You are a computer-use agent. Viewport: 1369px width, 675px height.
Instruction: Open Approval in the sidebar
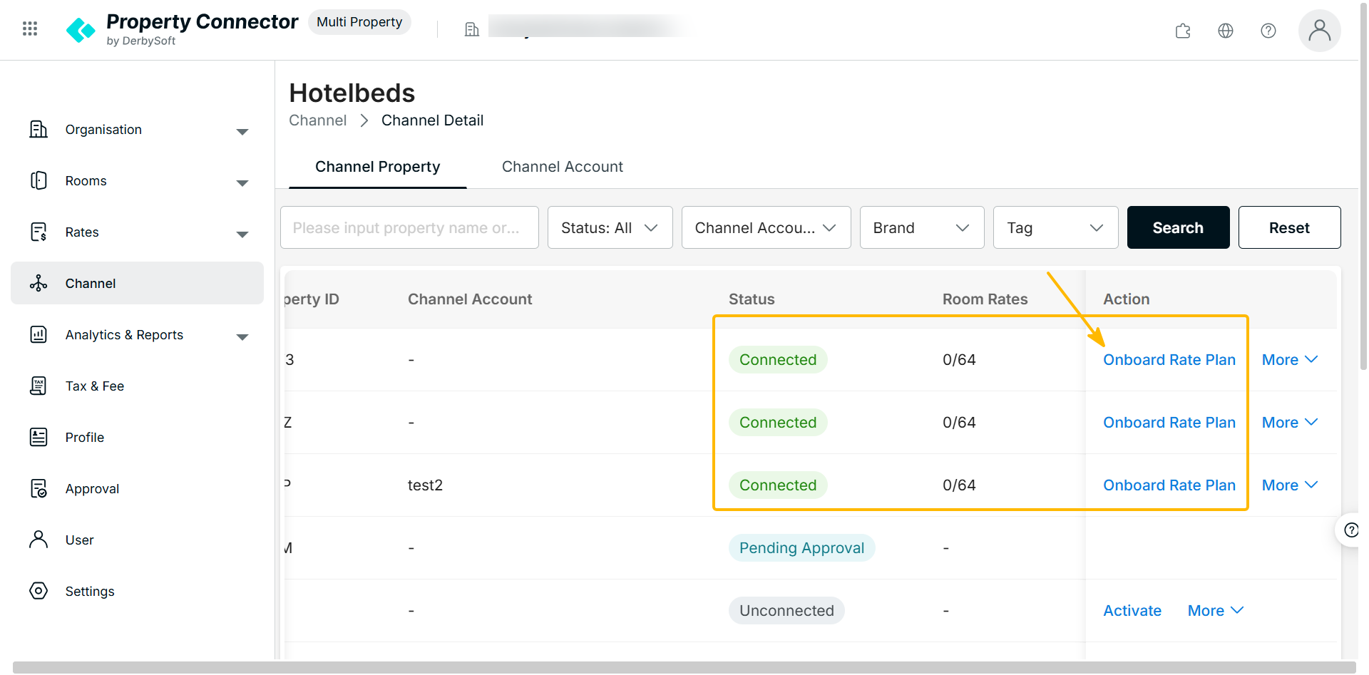(x=137, y=488)
